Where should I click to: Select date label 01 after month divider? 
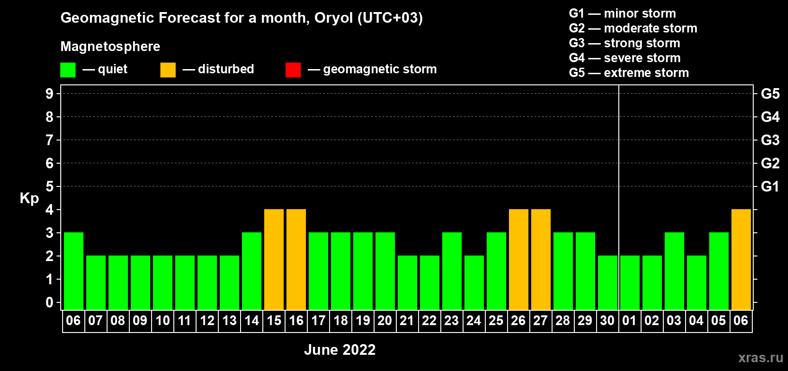[629, 320]
